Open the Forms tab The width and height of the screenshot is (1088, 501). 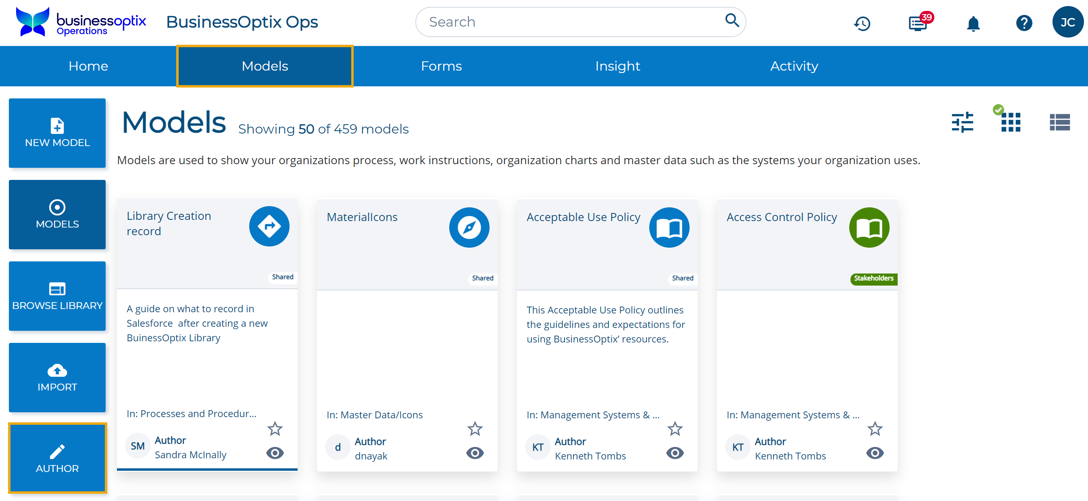coord(441,66)
